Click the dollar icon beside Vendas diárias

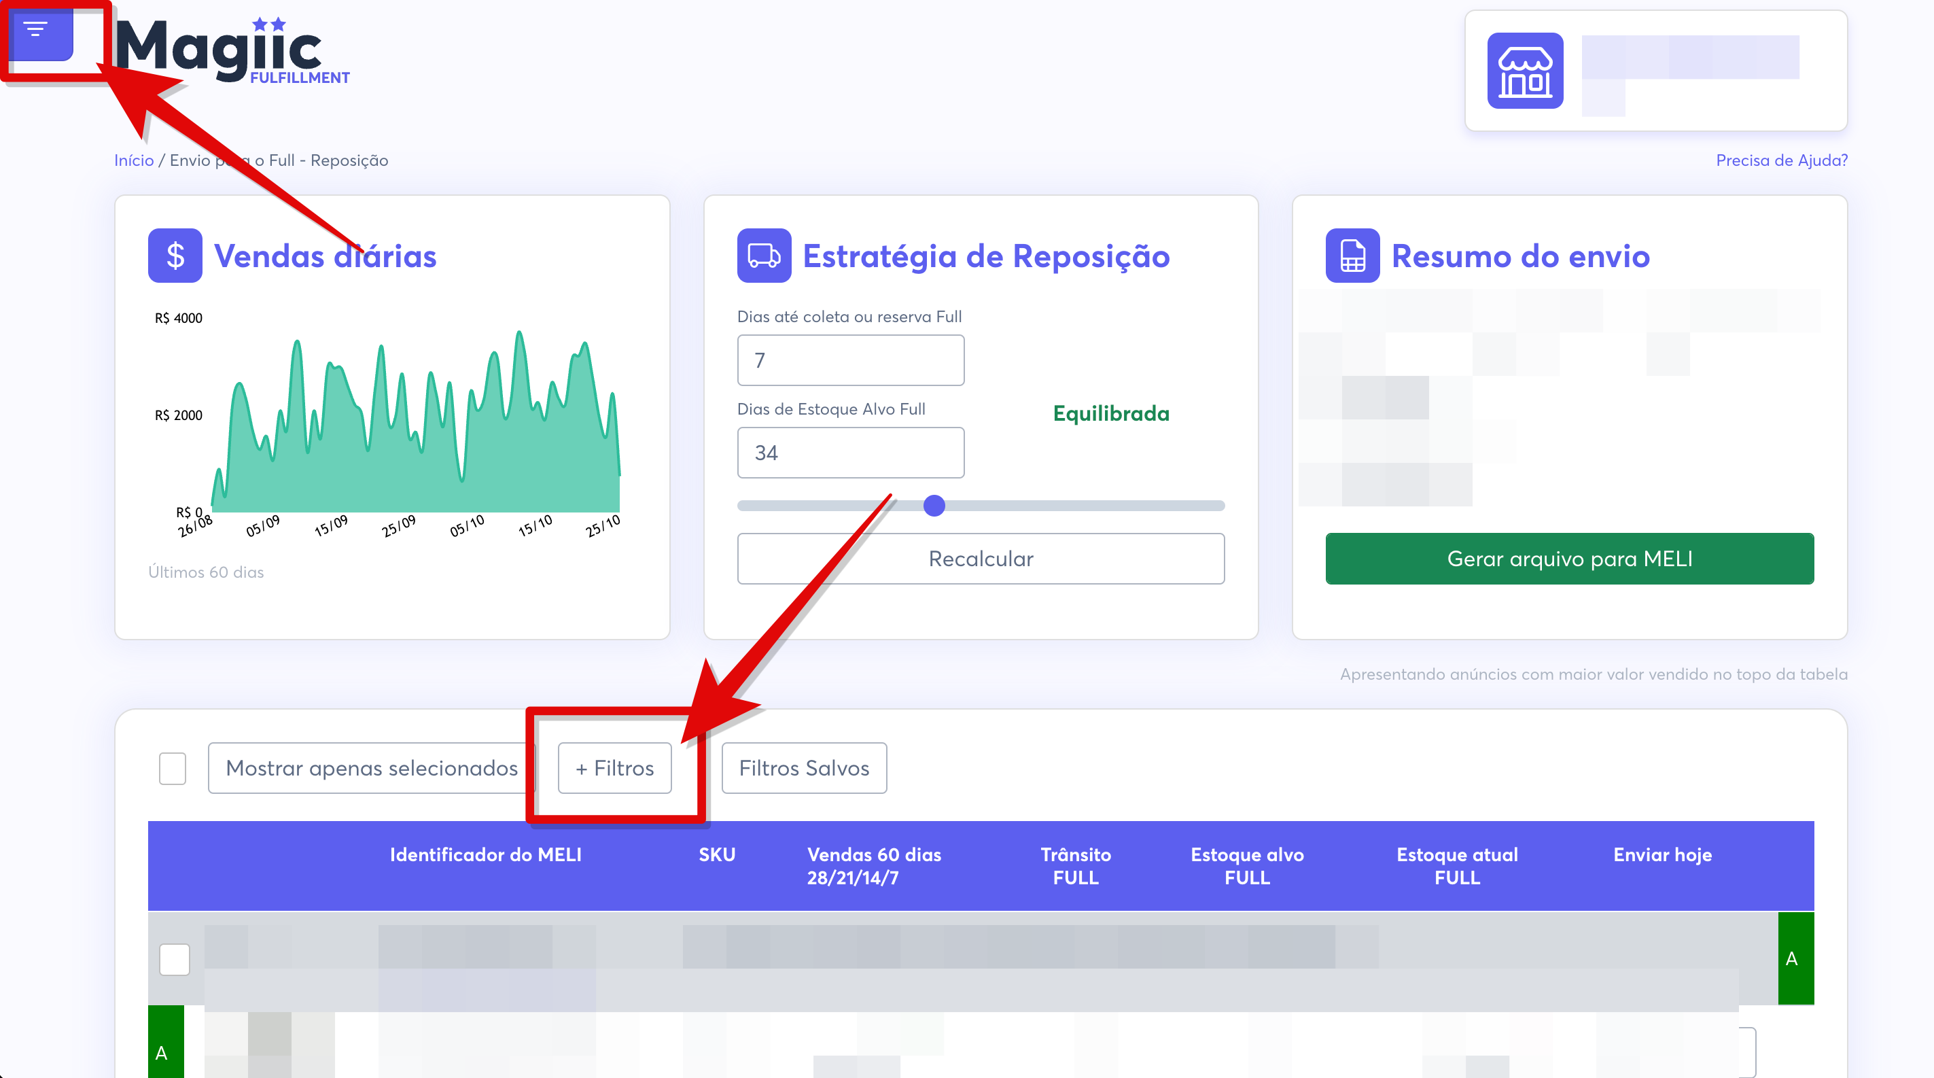175,256
